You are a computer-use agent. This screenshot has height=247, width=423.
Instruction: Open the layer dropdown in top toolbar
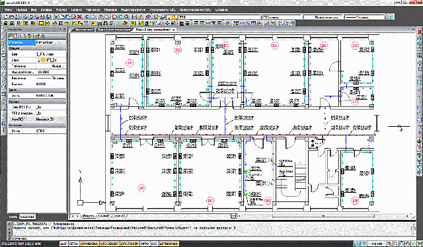213,17
